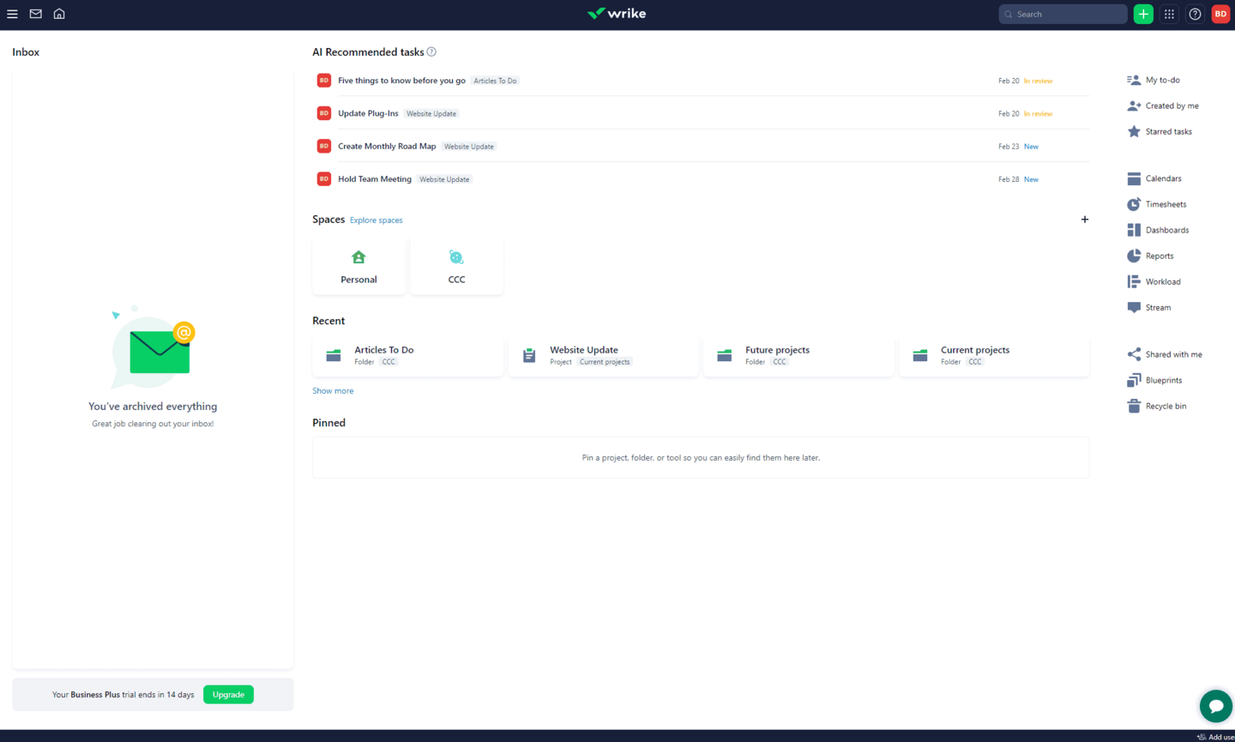
Task: Open Calendars
Action: click(x=1154, y=178)
